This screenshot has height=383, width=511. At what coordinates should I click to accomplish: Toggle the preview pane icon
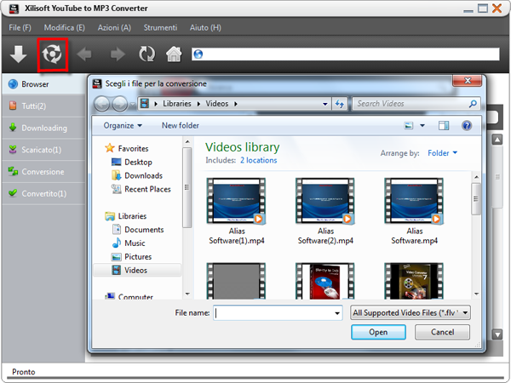click(x=444, y=125)
